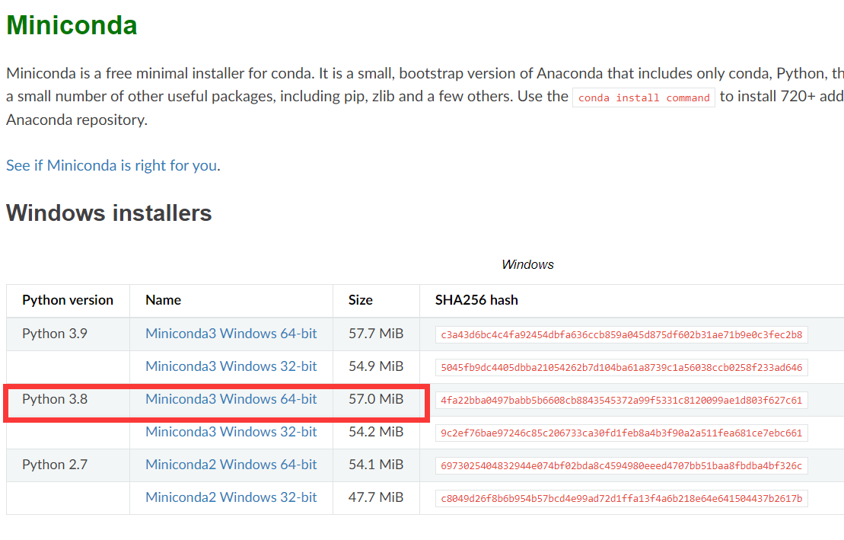Screen dimensions: 844x540
Task: Download the highlighted Miniconda3 Windows 64-bit Python 3.8 installer
Action: [x=231, y=399]
